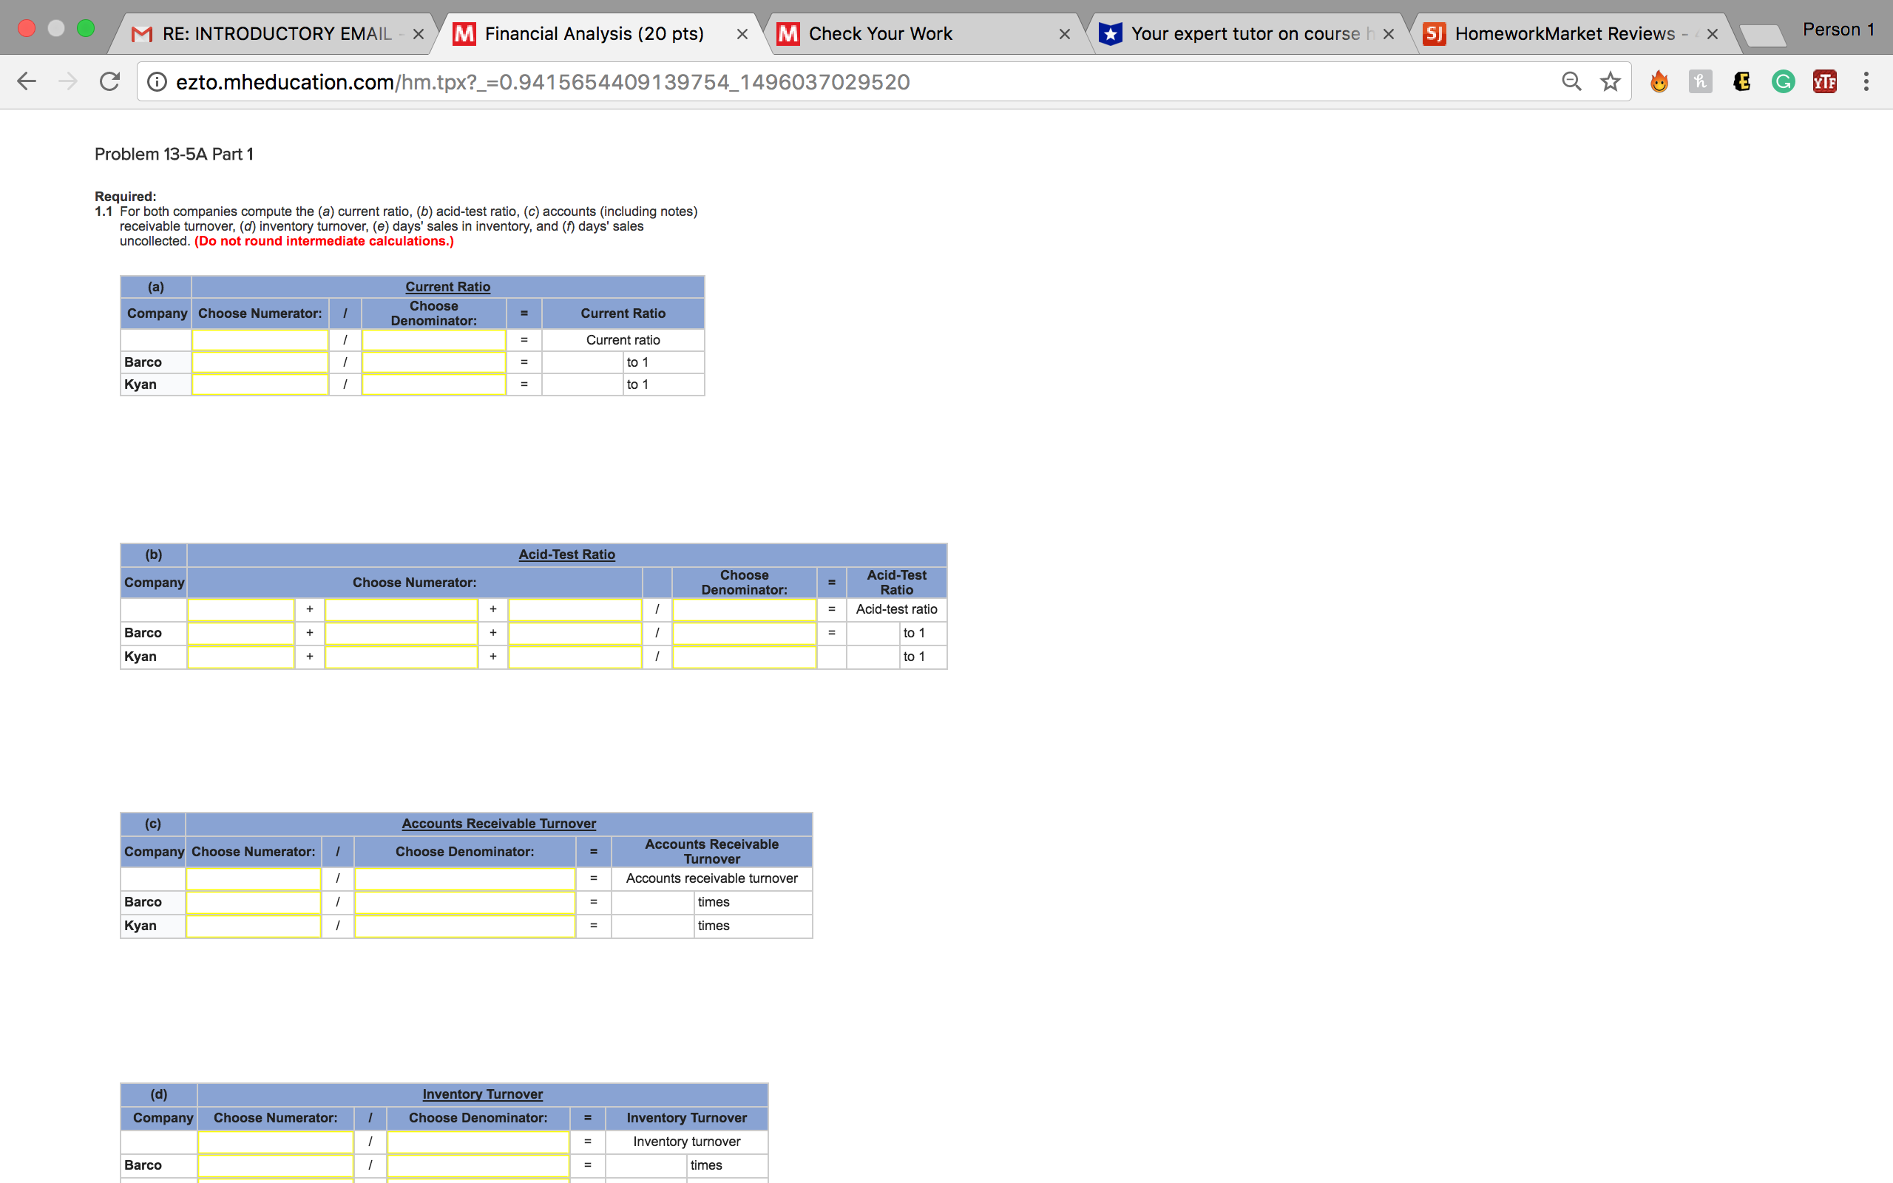The width and height of the screenshot is (1893, 1183).
Task: Reload the page
Action: click(x=109, y=81)
